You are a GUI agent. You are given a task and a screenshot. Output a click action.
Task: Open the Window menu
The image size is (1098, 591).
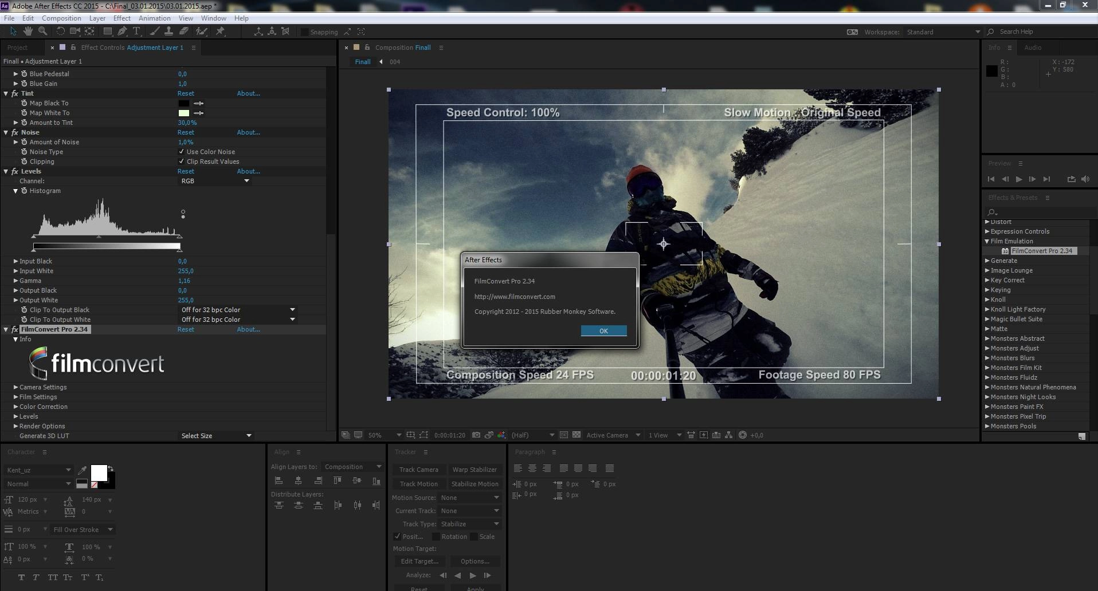214,18
